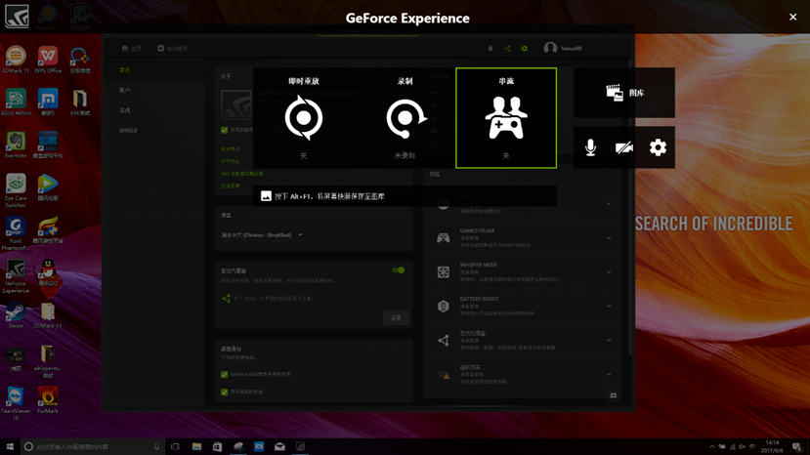The height and width of the screenshot is (455, 810).
Task: Open the FurMark desktop shortcut
Action: 48,400
